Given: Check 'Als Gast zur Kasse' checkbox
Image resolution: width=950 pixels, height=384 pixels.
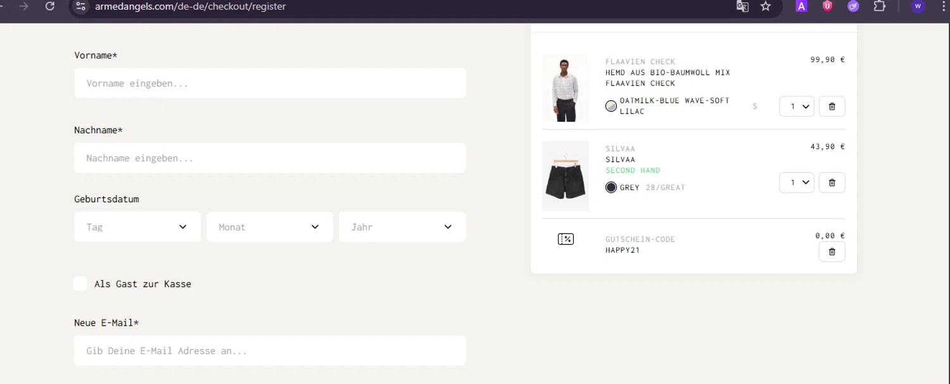Looking at the screenshot, I should click(80, 283).
